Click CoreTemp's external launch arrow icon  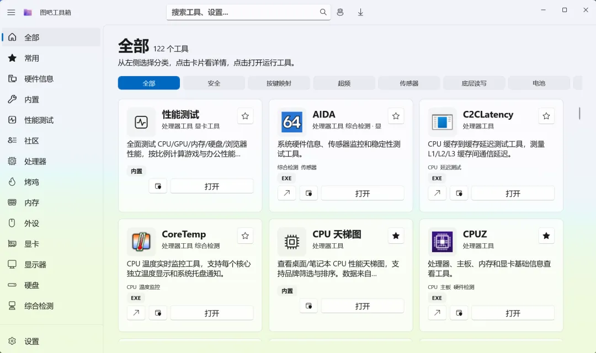click(136, 313)
